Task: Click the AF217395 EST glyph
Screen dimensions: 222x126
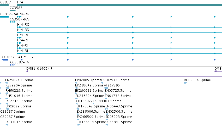Action: coord(106,88)
